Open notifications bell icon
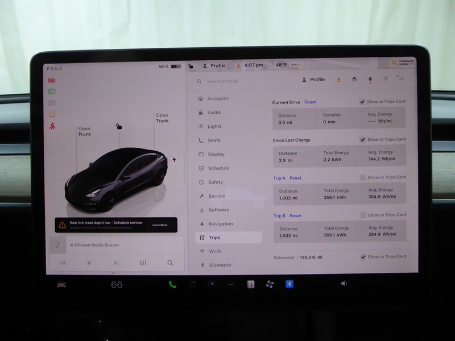 [370, 80]
